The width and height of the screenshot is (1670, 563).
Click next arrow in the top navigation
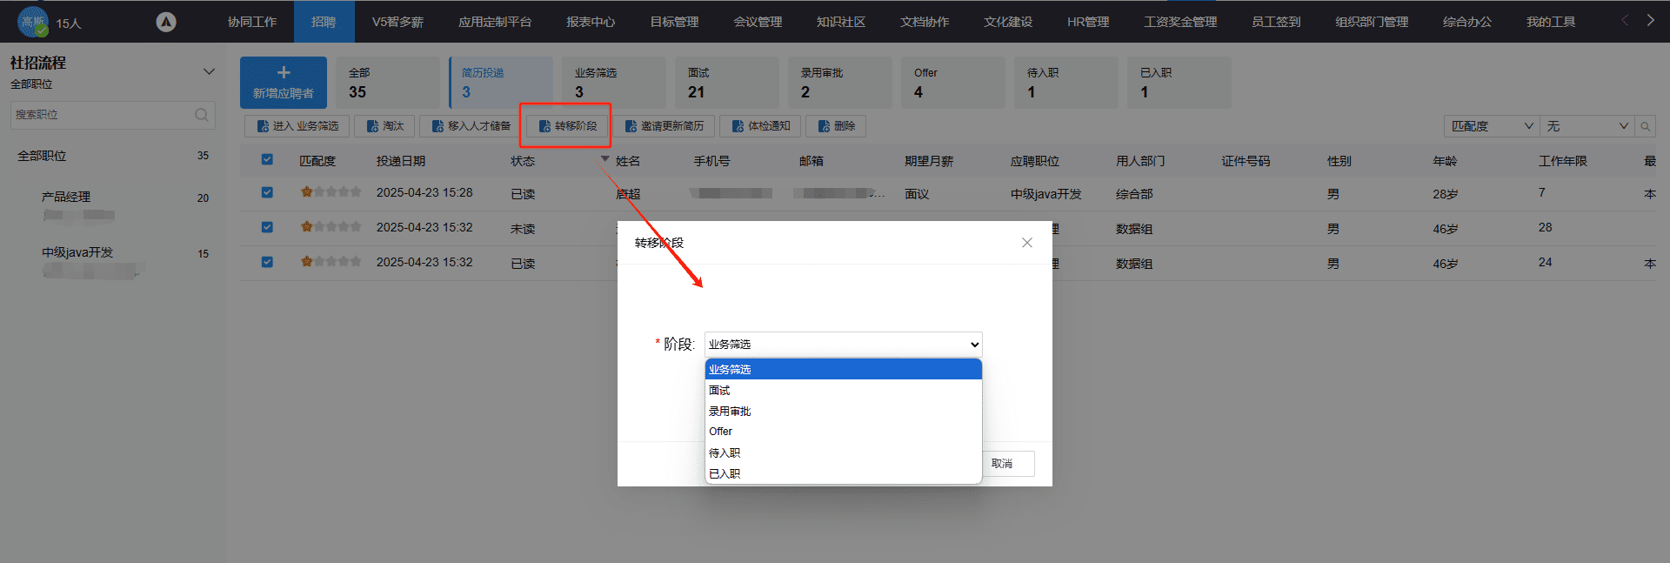[x=1650, y=20]
